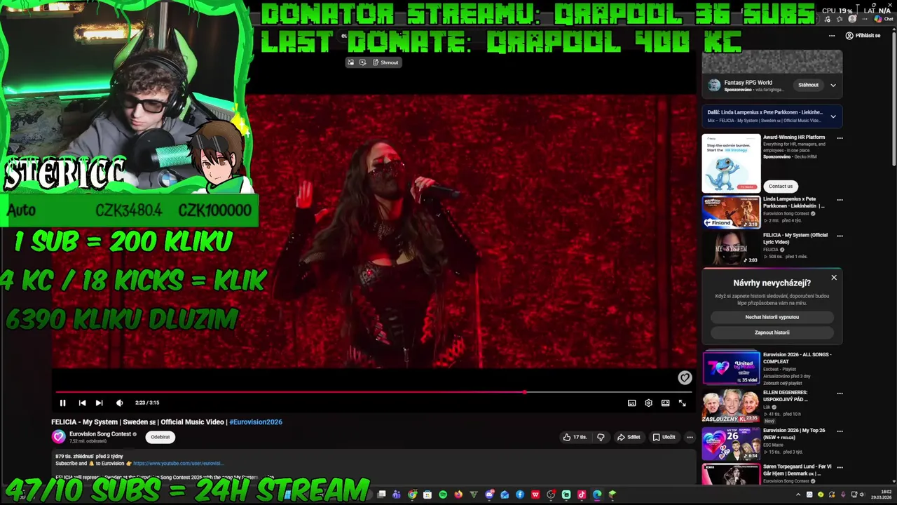Skip to previous video in player
Screen dimensions: 897x505
[x=82, y=403]
